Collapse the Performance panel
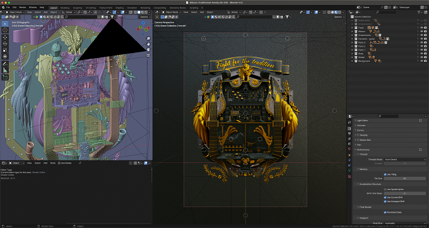This screenshot has width=429, height=228. tap(363, 150)
